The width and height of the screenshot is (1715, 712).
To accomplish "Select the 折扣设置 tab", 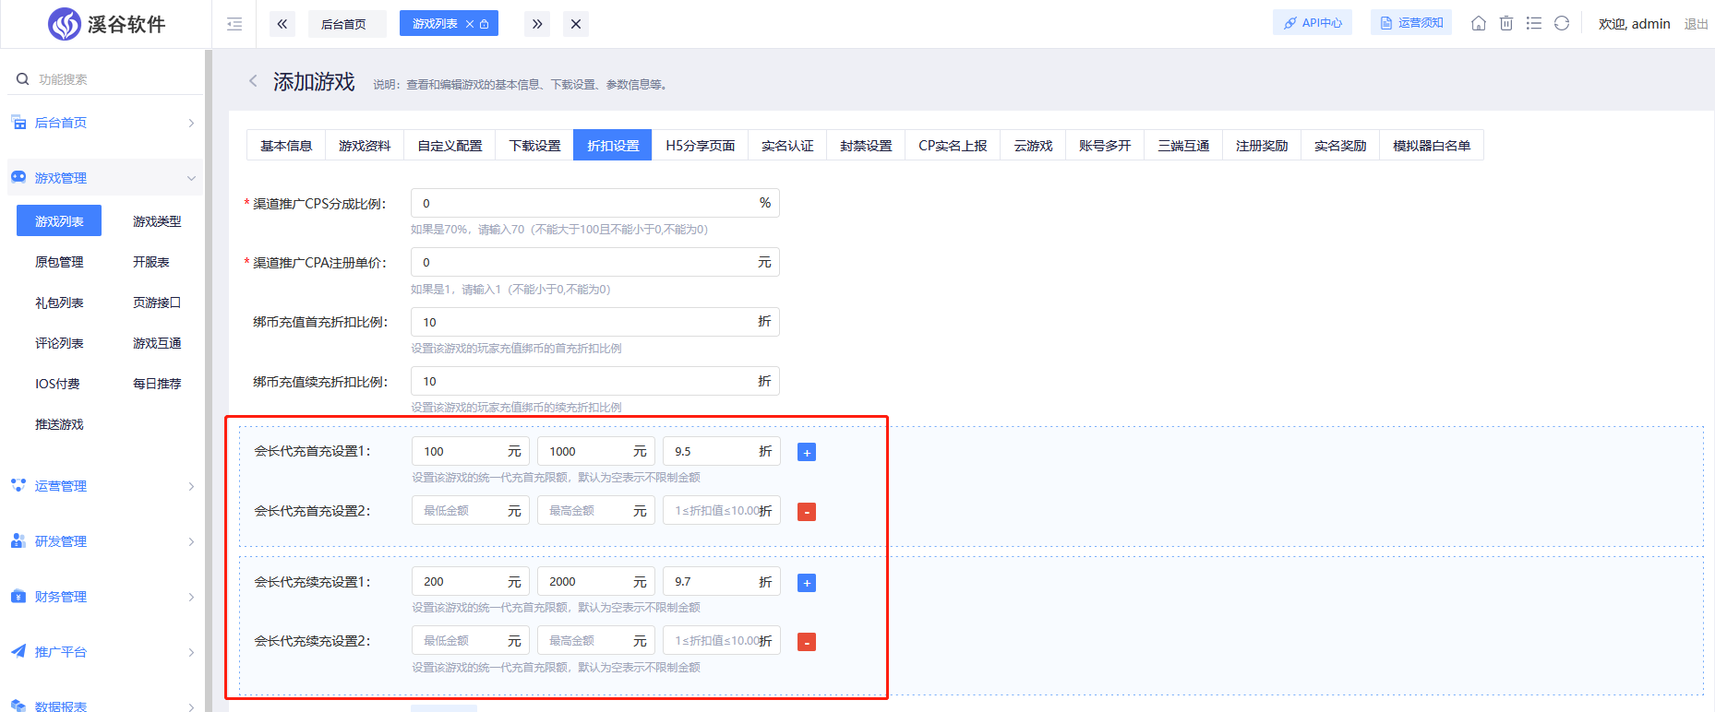I will click(613, 146).
